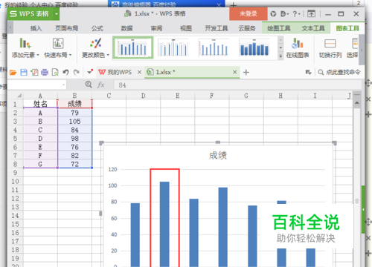Click the redo arrow icon
This screenshot has width=372, height=267.
pos(77,72)
